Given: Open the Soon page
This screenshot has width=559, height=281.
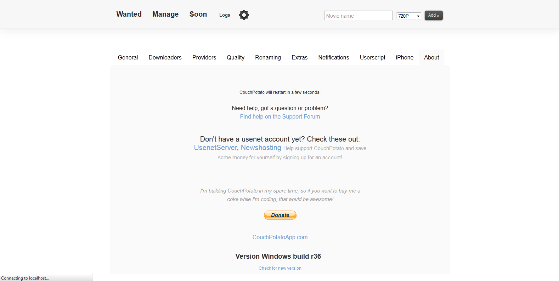Looking at the screenshot, I should pos(198,14).
